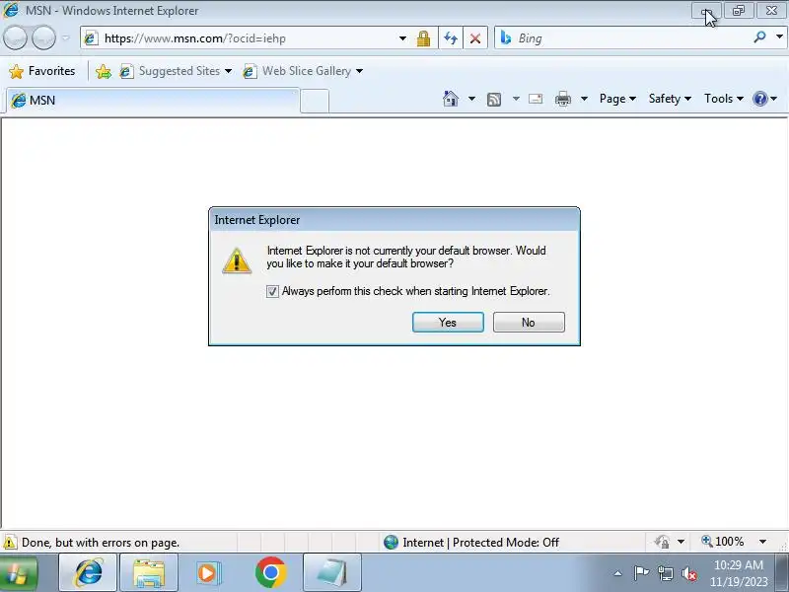Expand the feeds dropdown arrow
This screenshot has width=789, height=592.
point(516,99)
